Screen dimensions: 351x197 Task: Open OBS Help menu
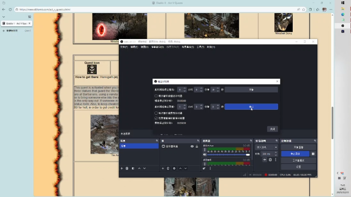[x=211, y=47]
